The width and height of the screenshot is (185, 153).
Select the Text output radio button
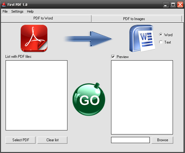pyautogui.click(x=161, y=42)
